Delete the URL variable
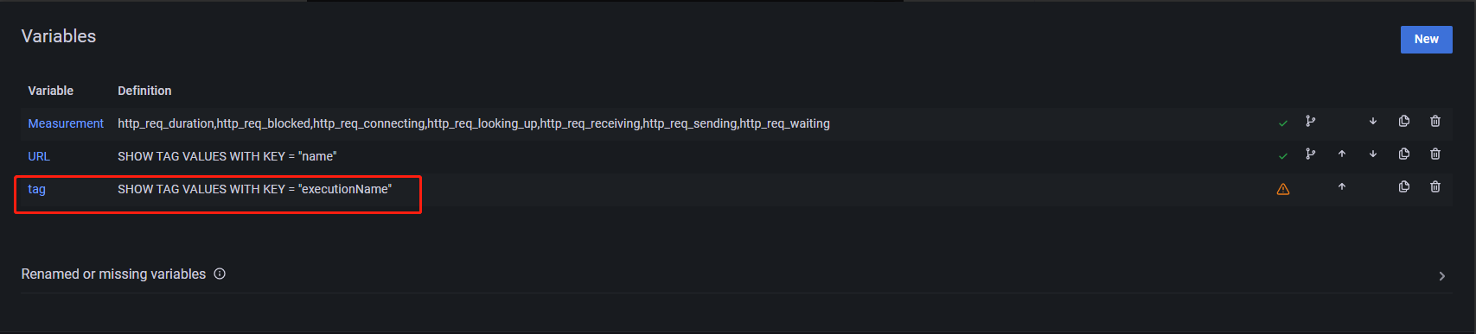The height and width of the screenshot is (334, 1476). [x=1435, y=154]
